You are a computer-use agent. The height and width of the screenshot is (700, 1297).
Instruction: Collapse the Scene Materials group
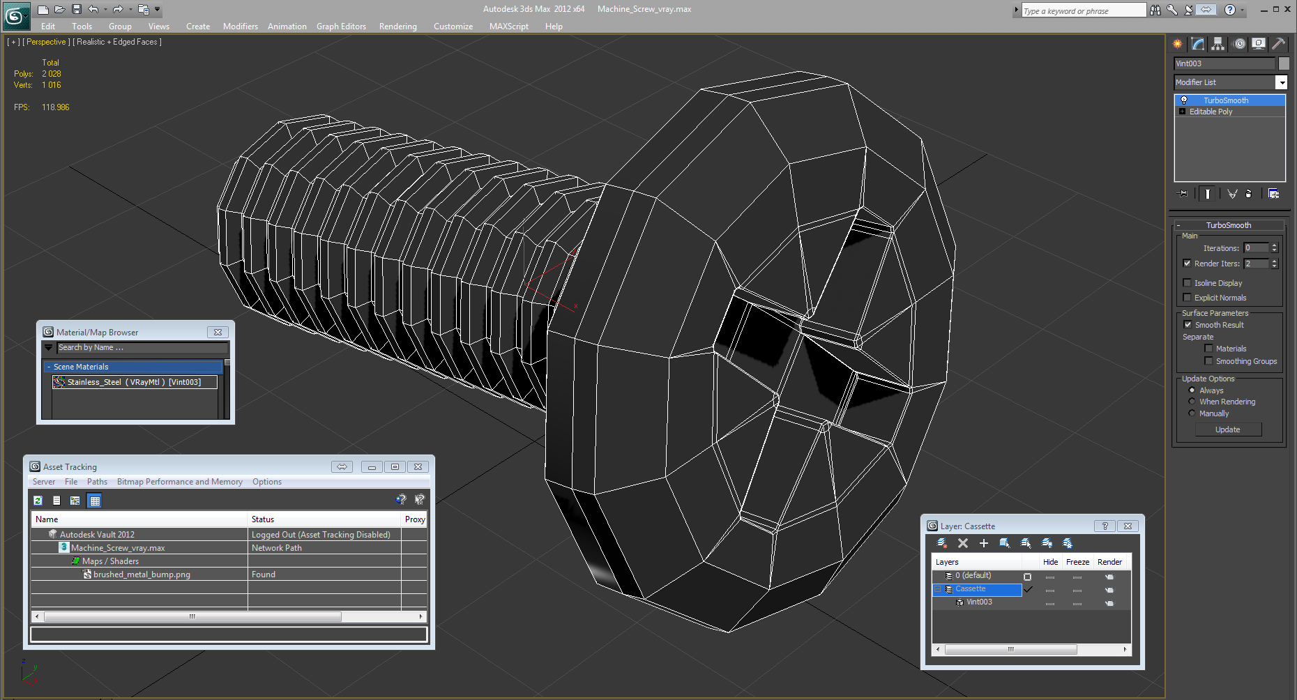pyautogui.click(x=48, y=367)
